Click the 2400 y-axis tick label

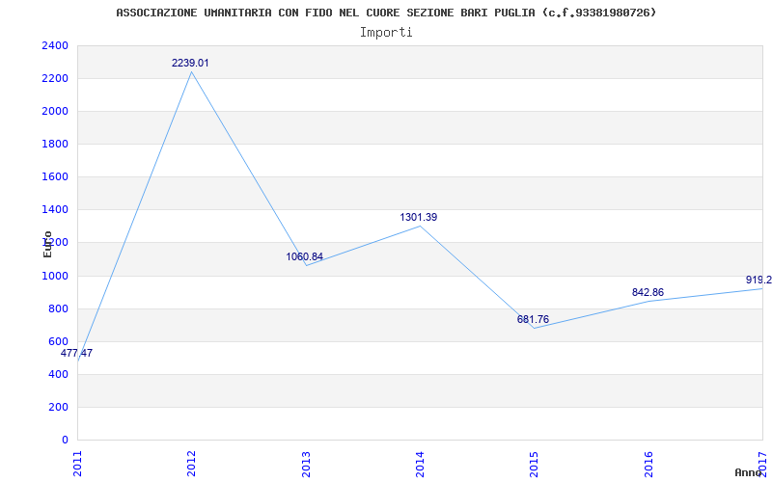pos(55,45)
